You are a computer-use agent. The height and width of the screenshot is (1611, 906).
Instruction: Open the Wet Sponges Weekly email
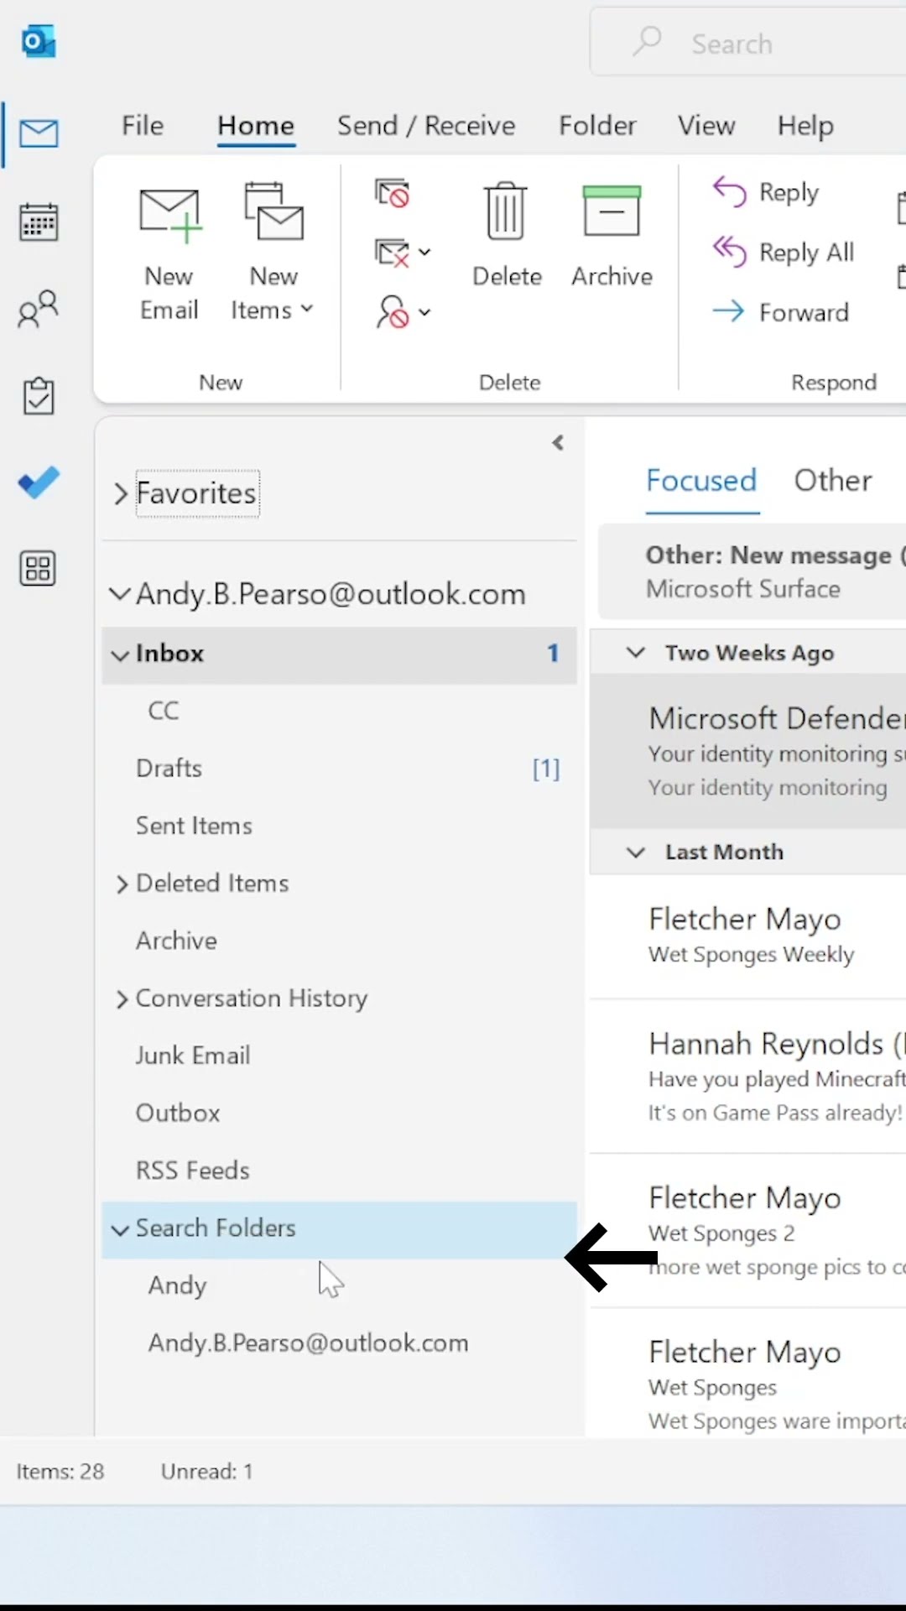[748, 936]
